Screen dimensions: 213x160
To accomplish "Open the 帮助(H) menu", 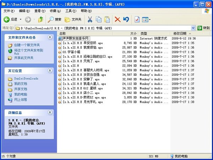I will (x=86, y=11).
